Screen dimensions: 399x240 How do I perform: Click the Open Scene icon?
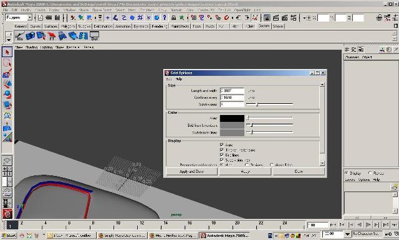pyautogui.click(x=49, y=17)
